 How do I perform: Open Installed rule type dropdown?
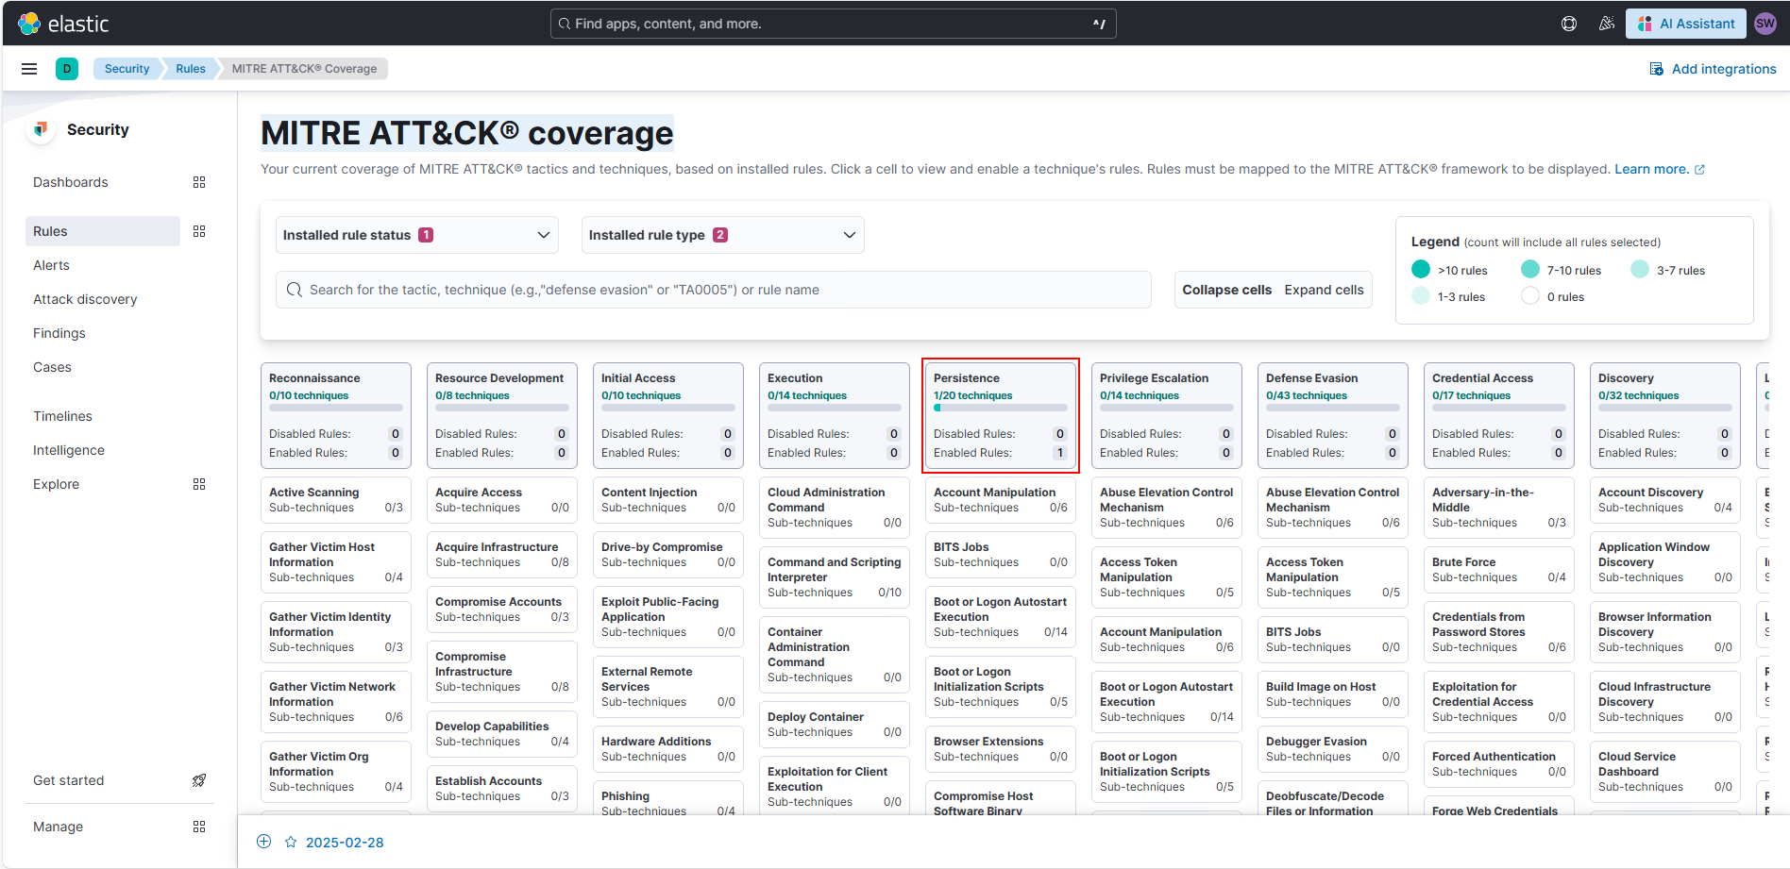click(x=723, y=235)
